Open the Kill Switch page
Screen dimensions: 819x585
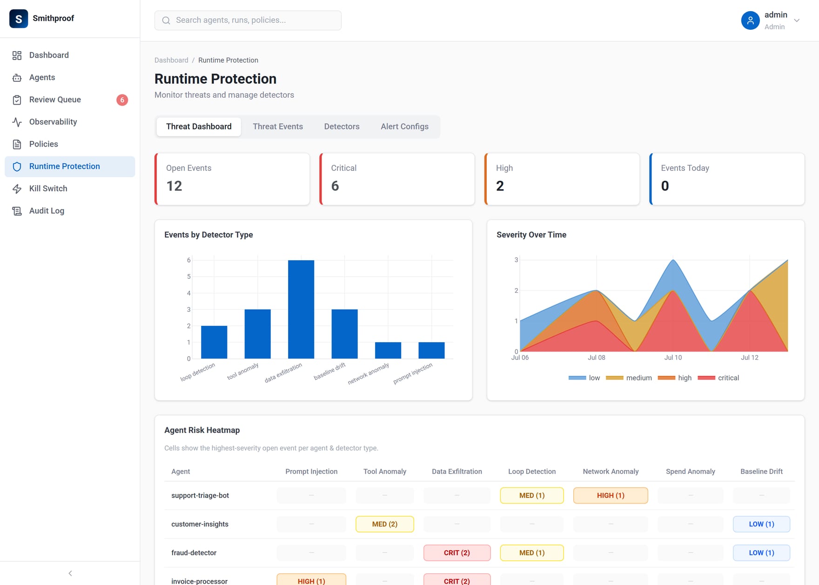70,189
